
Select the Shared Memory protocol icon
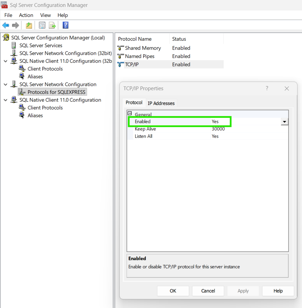coord(120,48)
